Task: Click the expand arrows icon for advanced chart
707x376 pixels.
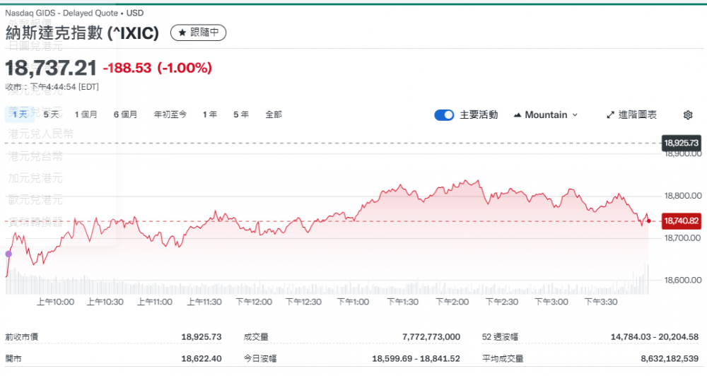Action: point(611,115)
